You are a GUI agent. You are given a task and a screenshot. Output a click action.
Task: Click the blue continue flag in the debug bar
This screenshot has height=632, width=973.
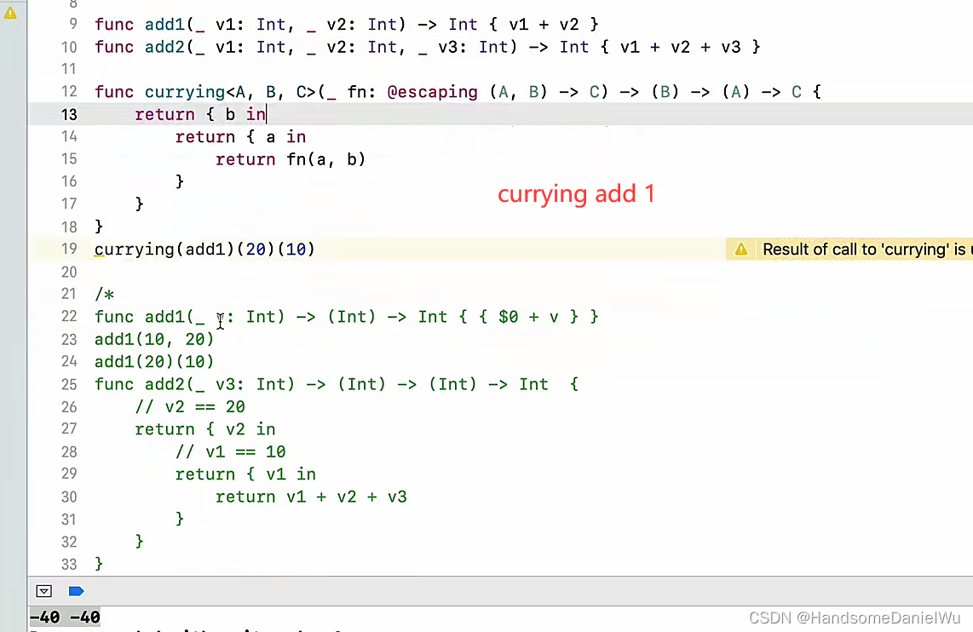76,590
